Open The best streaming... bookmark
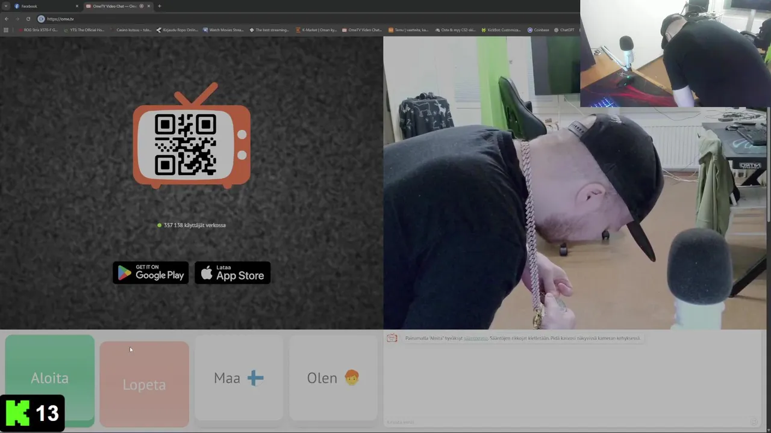The width and height of the screenshot is (771, 433). (x=269, y=30)
